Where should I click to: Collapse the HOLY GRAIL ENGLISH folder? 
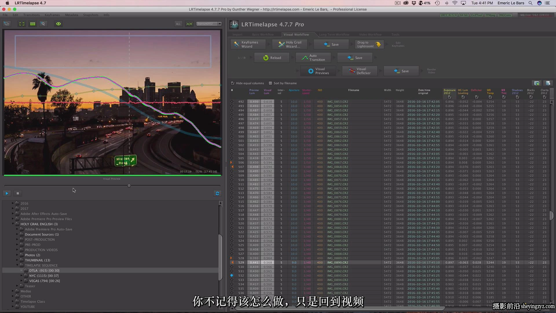pyautogui.click(x=13, y=224)
